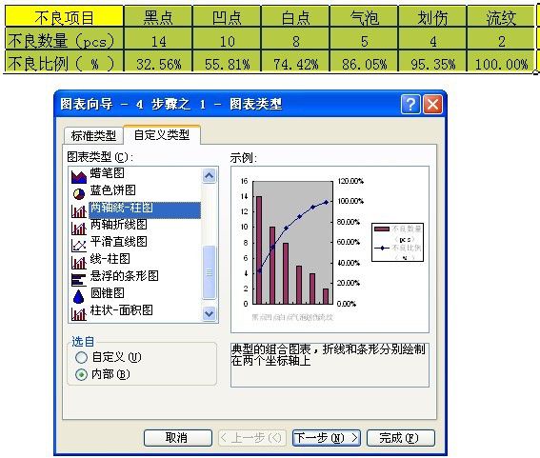Image resolution: width=540 pixels, height=458 pixels.
Task: Select 平滑直线图 in chart type list
Action: [x=118, y=242]
